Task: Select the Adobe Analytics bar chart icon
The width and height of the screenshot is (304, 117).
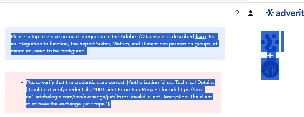Action: tap(270, 69)
